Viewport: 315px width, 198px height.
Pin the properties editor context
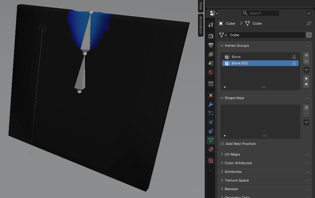(x=309, y=23)
